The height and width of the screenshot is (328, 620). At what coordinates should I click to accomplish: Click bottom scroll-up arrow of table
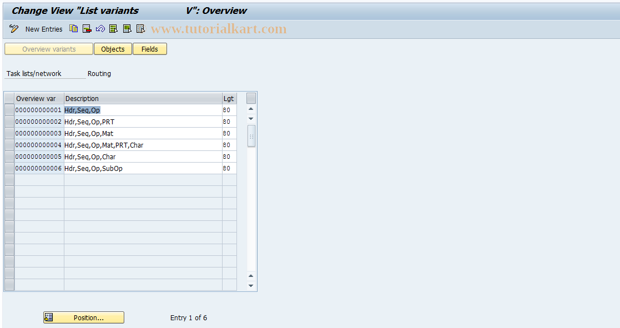coord(251,276)
